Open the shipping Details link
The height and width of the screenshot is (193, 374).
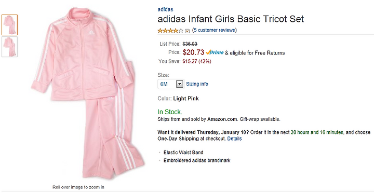click(x=234, y=139)
